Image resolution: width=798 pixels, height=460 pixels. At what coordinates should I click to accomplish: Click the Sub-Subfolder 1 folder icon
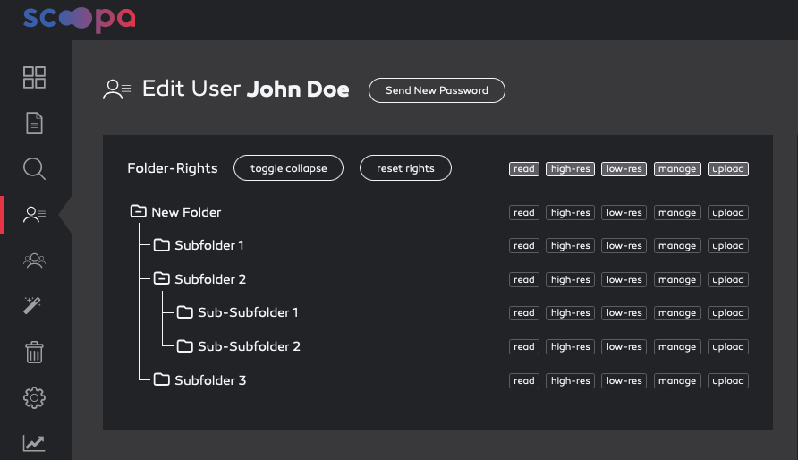point(185,312)
